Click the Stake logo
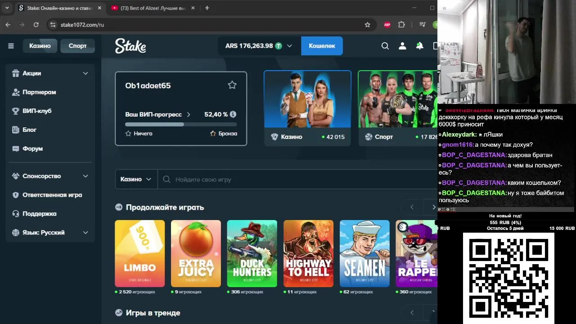The image size is (576, 324). [130, 46]
